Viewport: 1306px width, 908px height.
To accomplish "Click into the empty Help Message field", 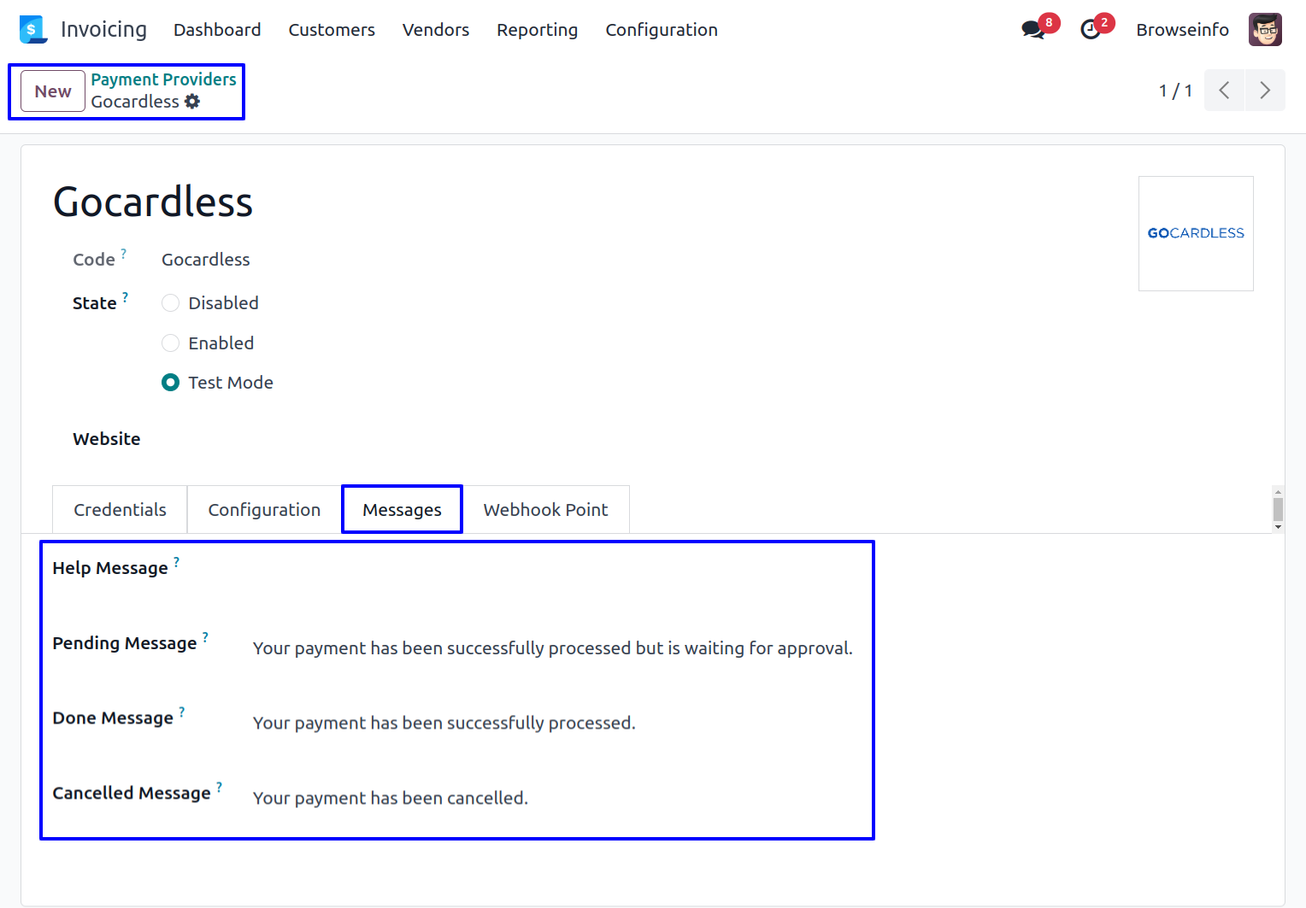I will click(552, 573).
